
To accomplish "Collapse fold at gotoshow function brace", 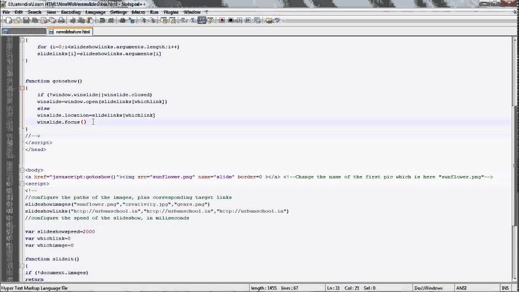I will point(22,88).
